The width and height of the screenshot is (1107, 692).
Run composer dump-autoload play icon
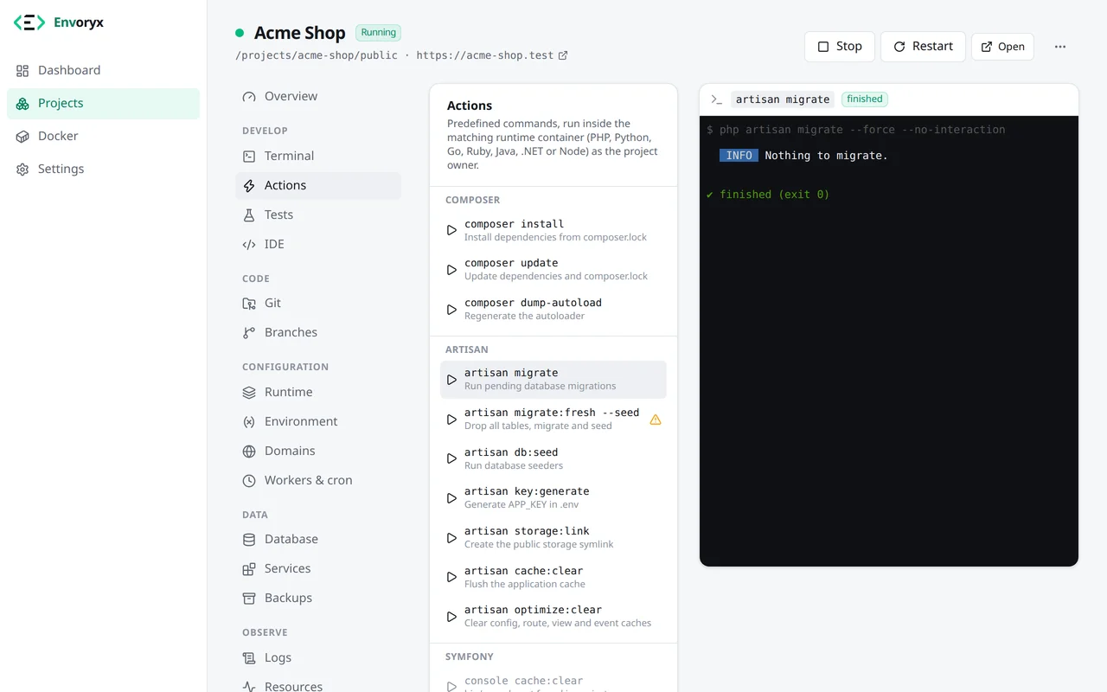click(x=451, y=310)
